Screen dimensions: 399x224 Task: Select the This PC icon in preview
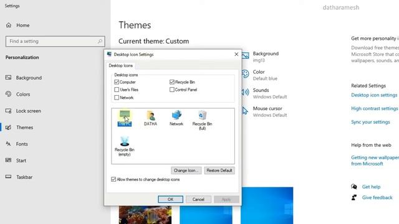125,118
